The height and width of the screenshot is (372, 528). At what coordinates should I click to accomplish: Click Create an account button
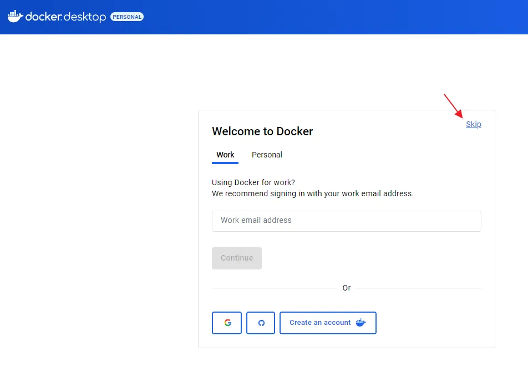pyautogui.click(x=328, y=323)
